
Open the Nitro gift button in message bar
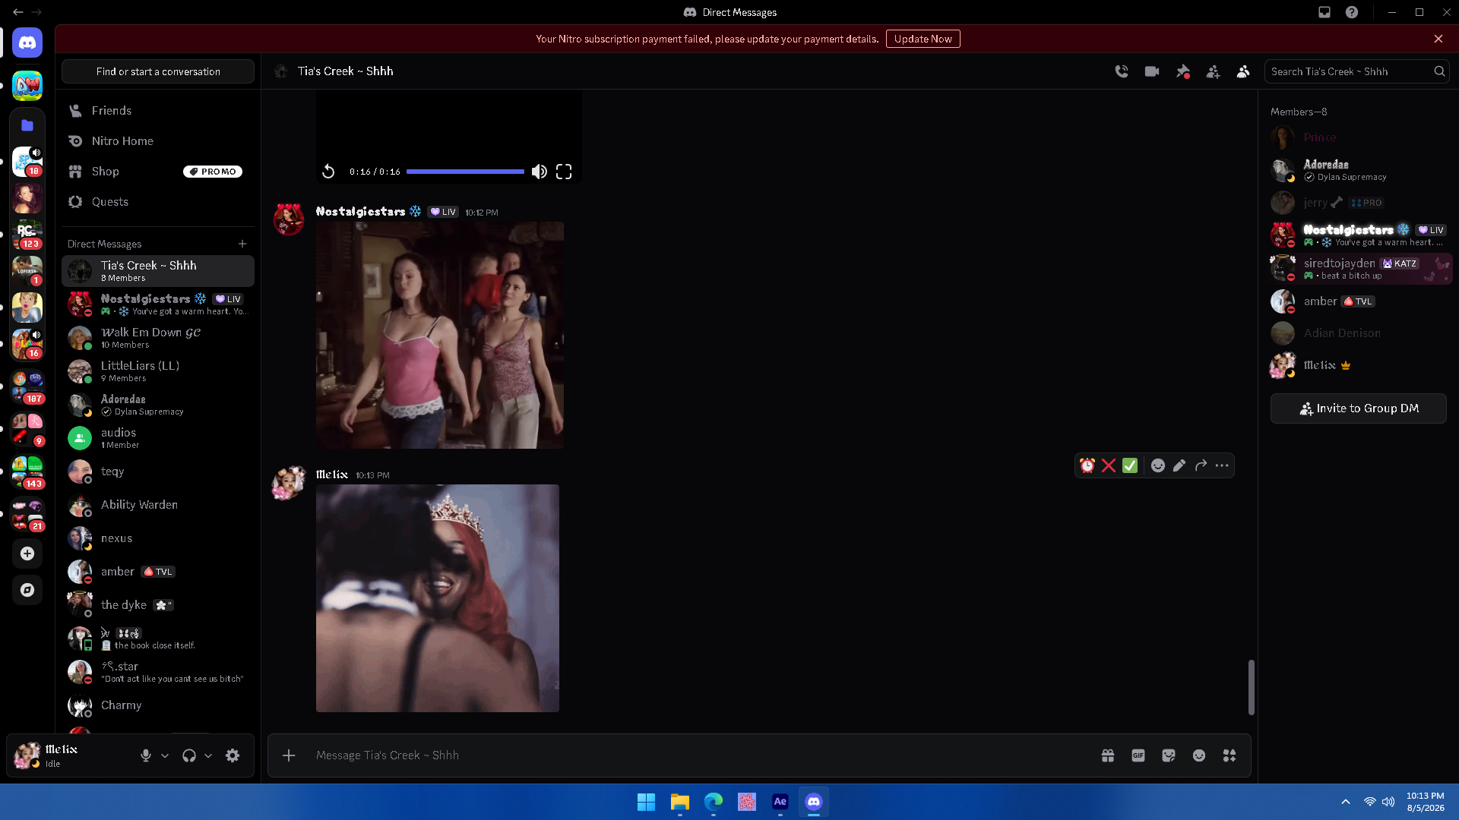click(1108, 755)
